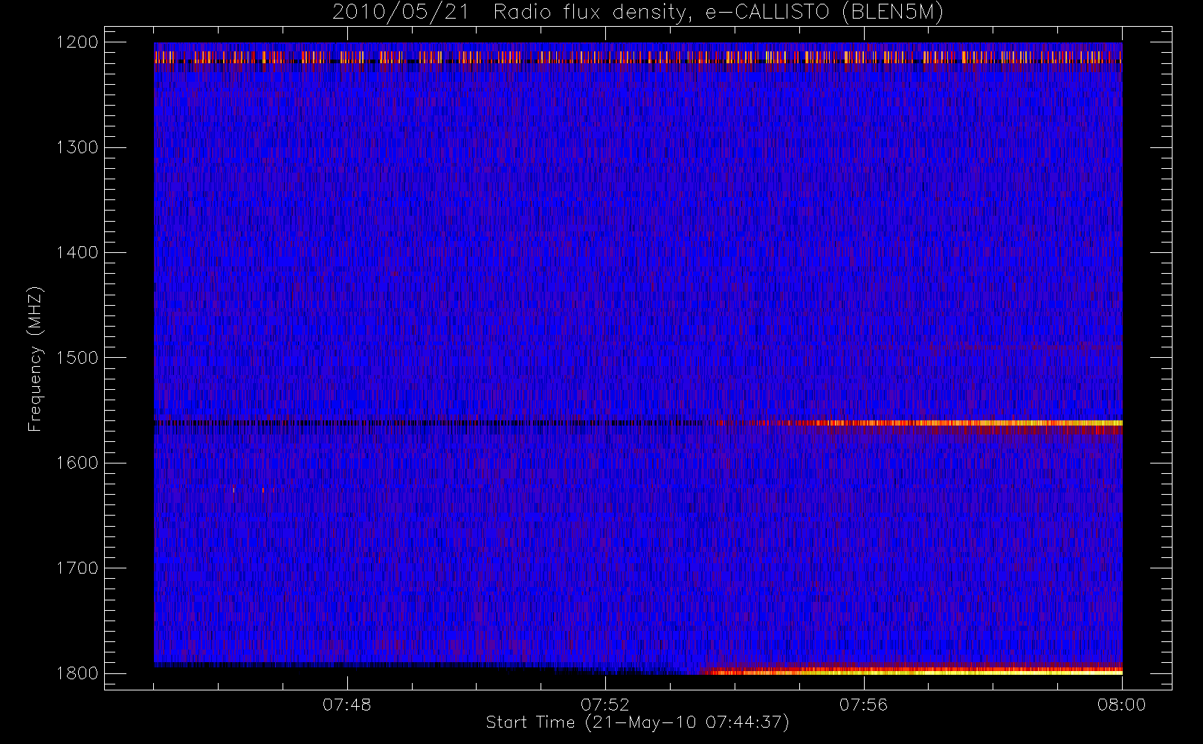Click the 08:00 time axis label
This screenshot has width=1203, height=744.
point(1122,705)
